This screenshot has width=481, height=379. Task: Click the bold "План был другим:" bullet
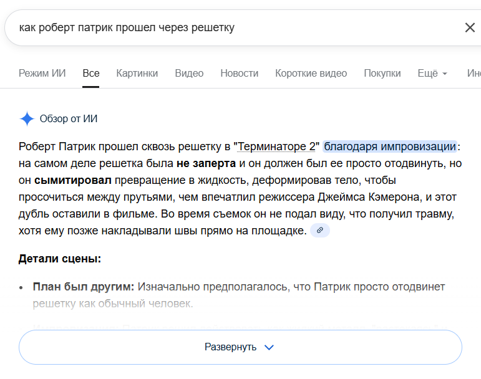[84, 287]
